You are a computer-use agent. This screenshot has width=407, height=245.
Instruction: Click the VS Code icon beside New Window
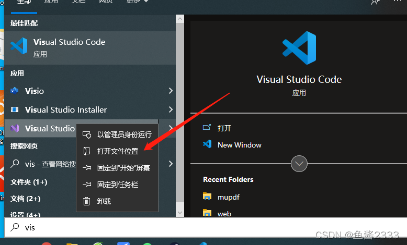pos(207,144)
